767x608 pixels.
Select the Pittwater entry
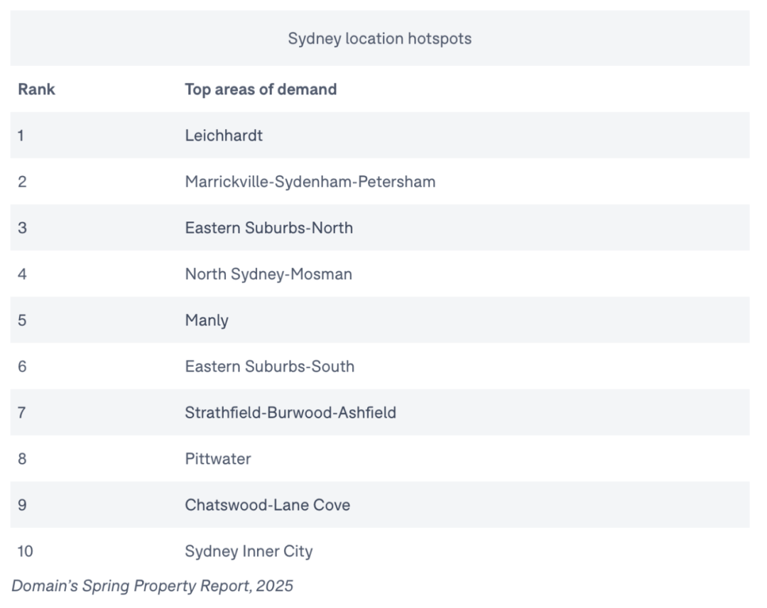click(218, 459)
